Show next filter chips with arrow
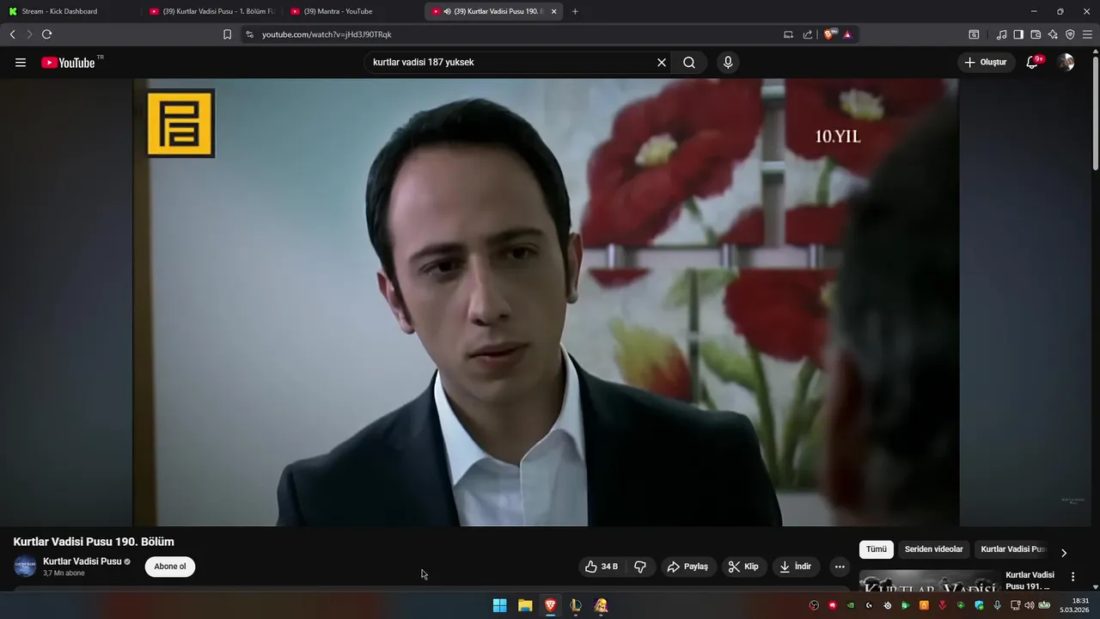The height and width of the screenshot is (619, 1100). (1064, 553)
